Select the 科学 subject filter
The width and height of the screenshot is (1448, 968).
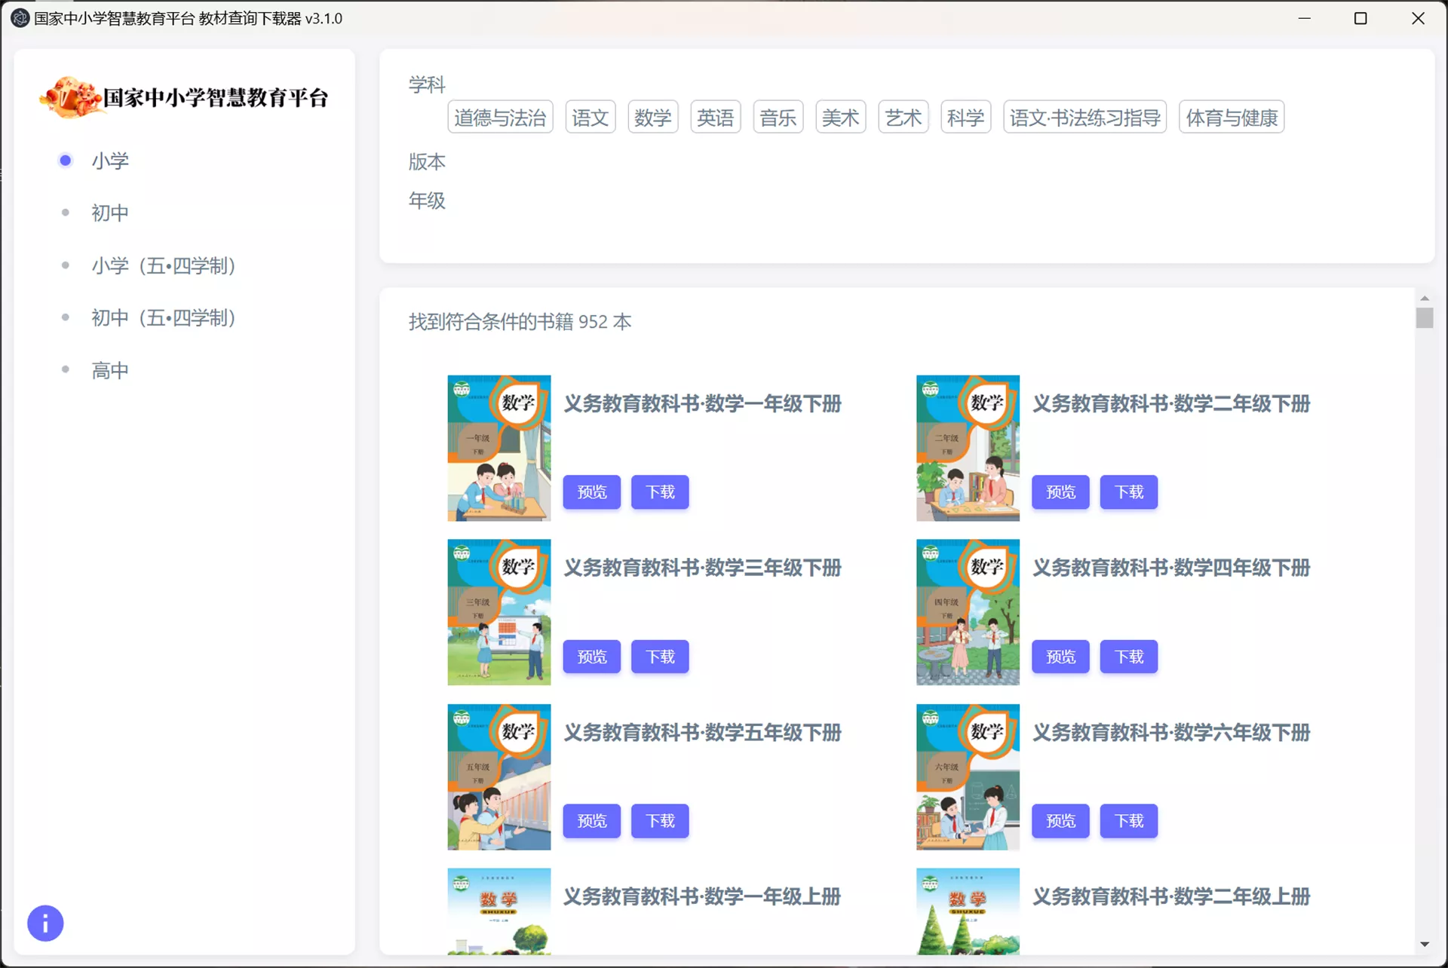966,117
